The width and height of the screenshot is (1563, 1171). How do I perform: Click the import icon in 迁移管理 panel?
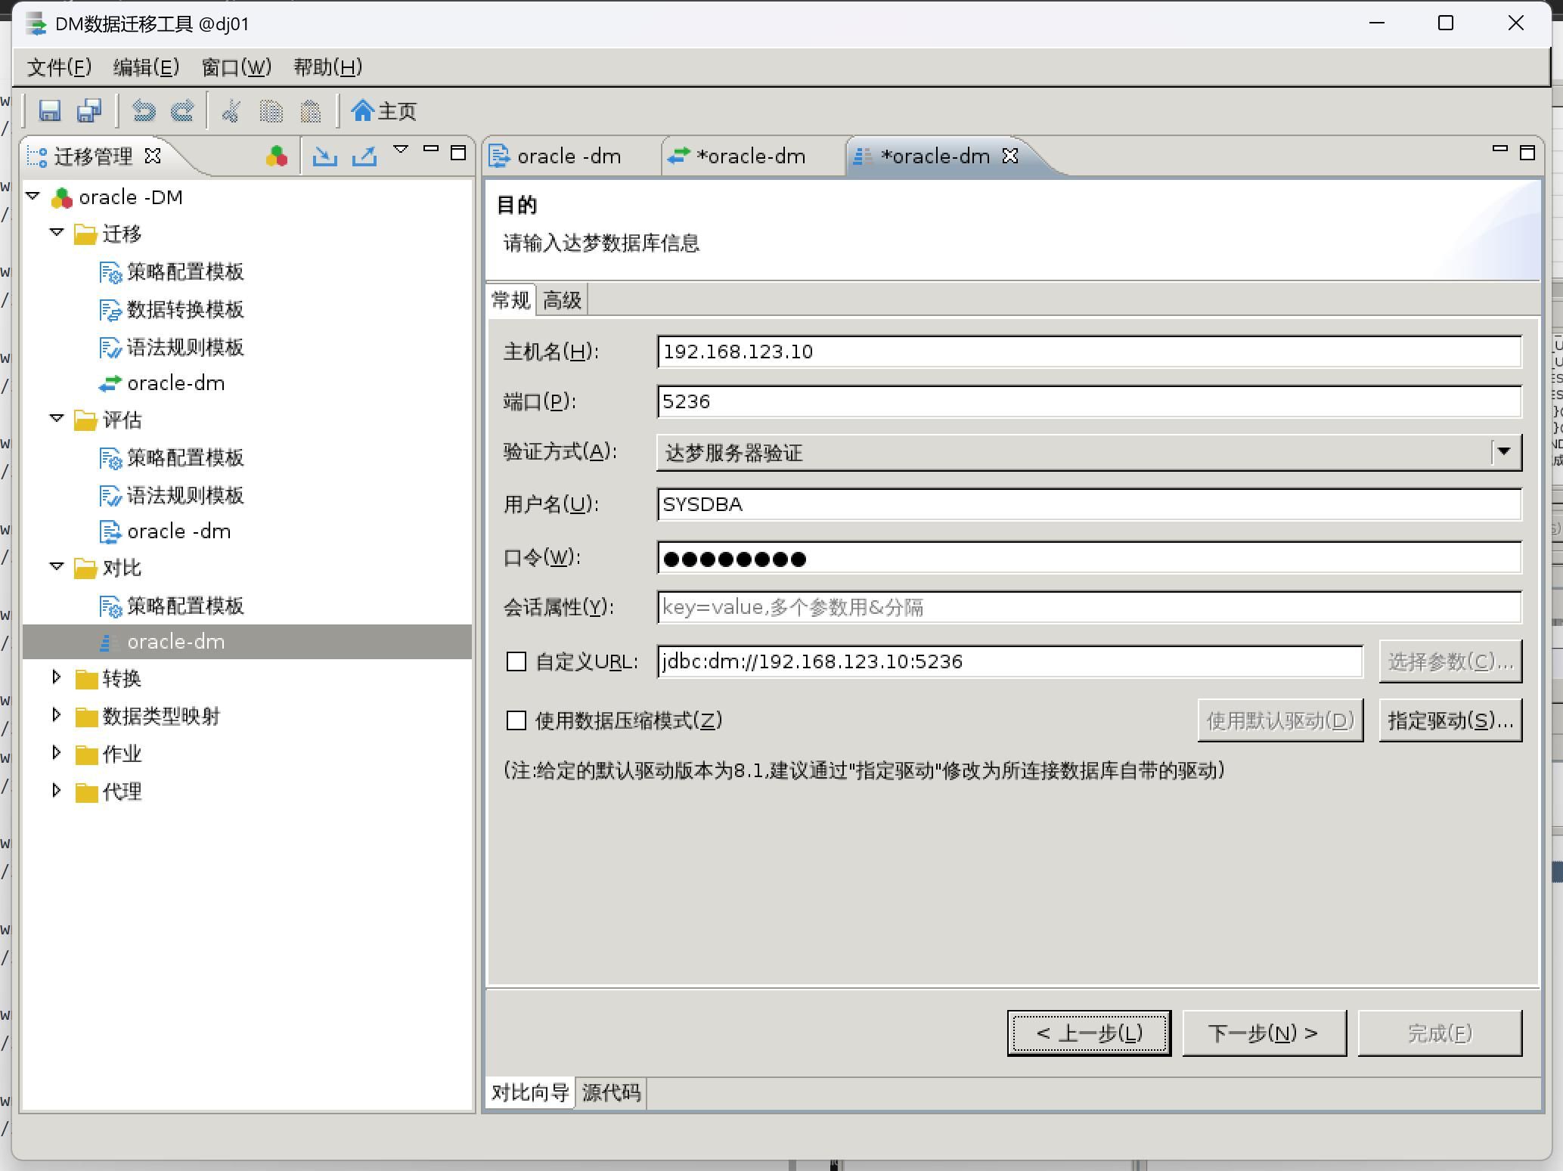(x=325, y=156)
